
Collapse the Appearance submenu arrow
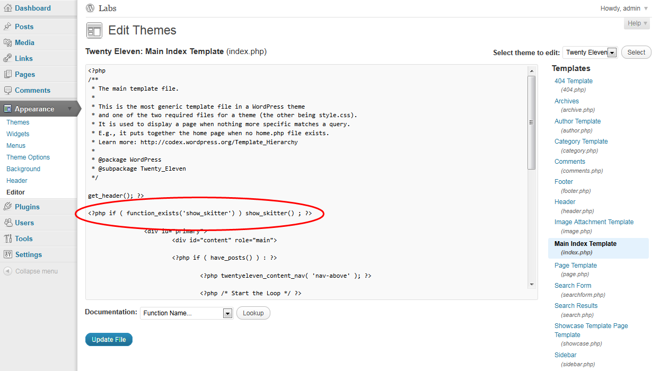[x=70, y=109]
